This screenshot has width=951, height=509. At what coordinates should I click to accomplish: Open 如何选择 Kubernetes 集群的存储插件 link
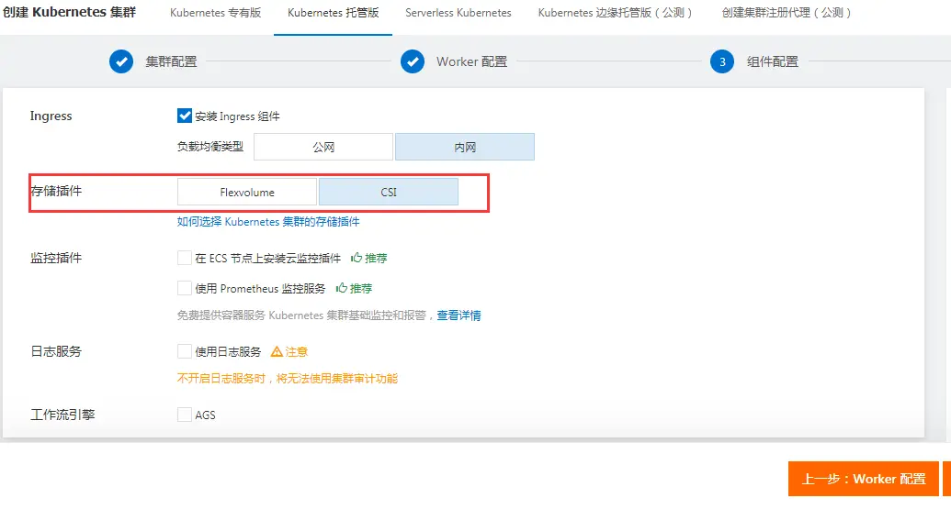(268, 222)
